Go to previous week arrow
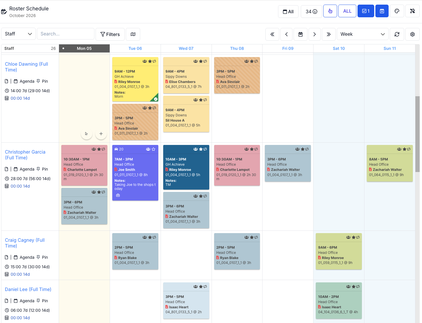422x323 pixels. click(286, 34)
